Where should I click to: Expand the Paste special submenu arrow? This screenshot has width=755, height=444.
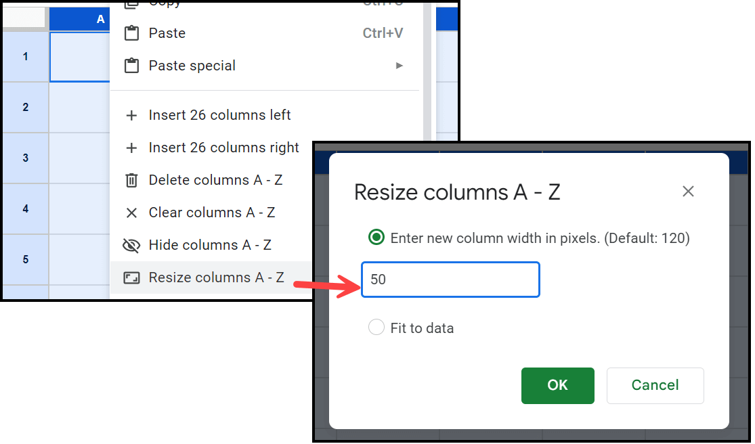tap(399, 66)
